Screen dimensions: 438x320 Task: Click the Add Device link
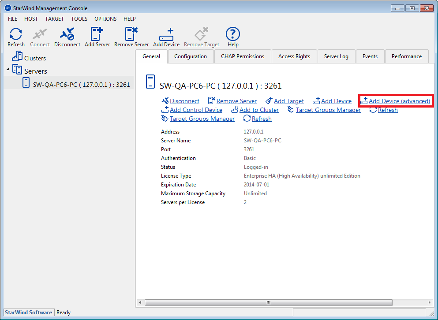pyautogui.click(x=336, y=101)
